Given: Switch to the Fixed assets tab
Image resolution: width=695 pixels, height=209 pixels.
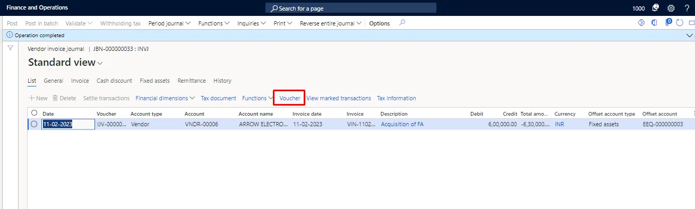Looking at the screenshot, I should coord(155,81).
